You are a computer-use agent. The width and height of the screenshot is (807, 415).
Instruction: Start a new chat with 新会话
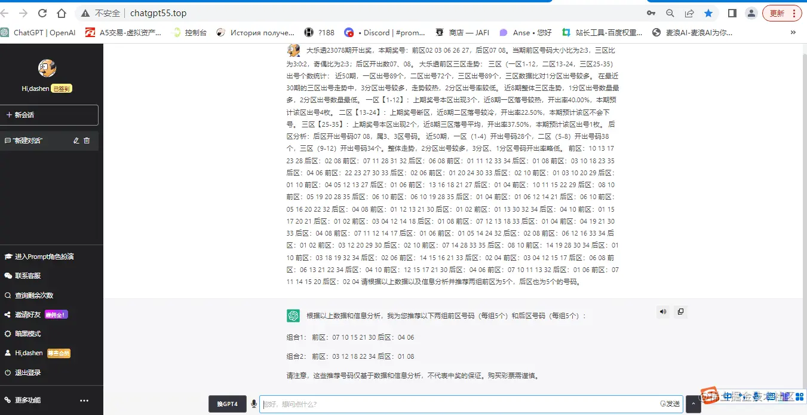pos(49,115)
